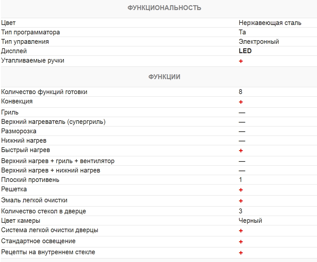The height and width of the screenshot is (262, 317).
Task: Click the red plus for Утапливаемые ручки
Action: [x=241, y=61]
